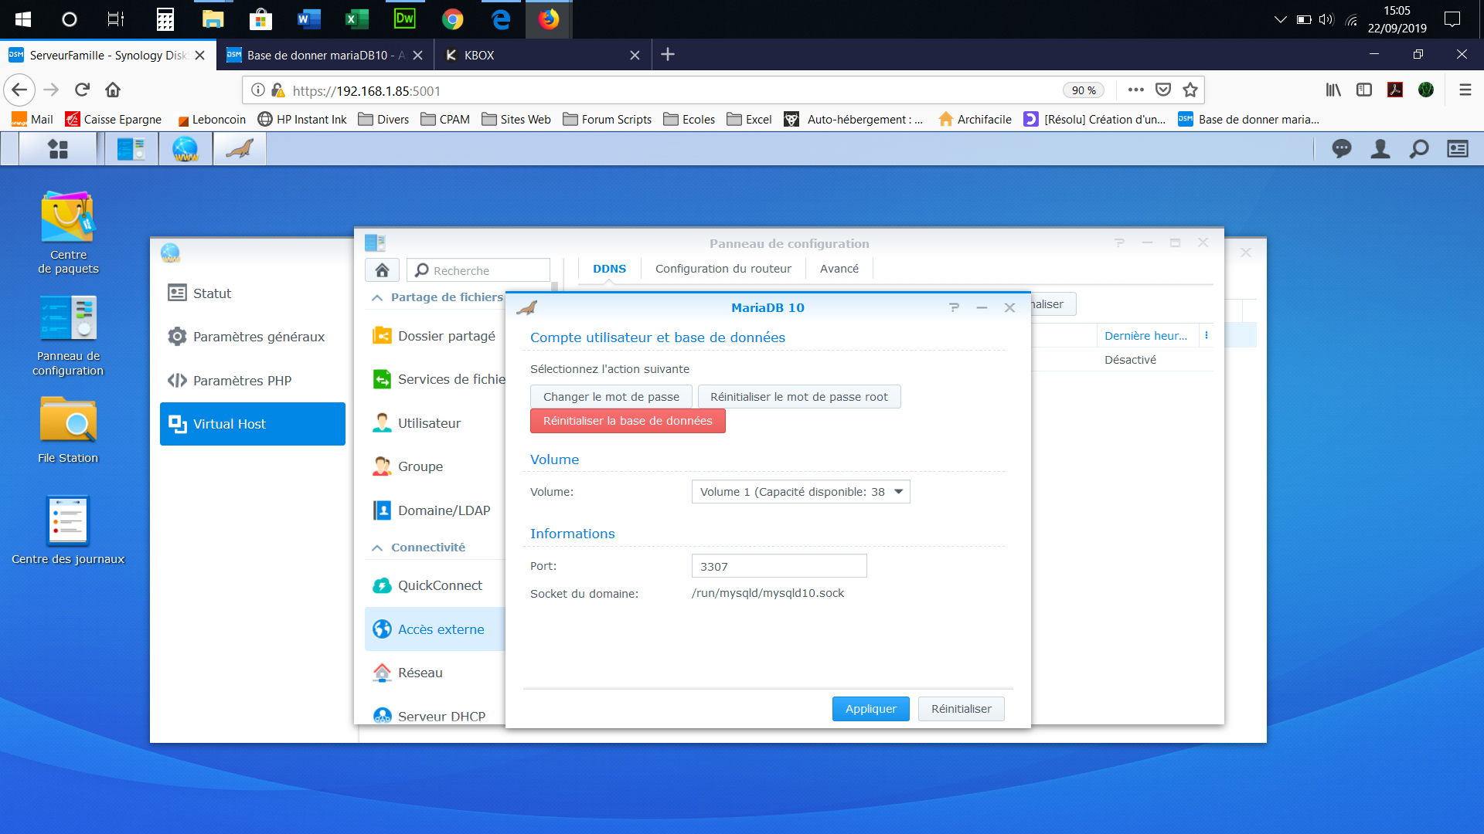The image size is (1484, 834).
Task: Click Dernière heur... column header
Action: tap(1146, 336)
